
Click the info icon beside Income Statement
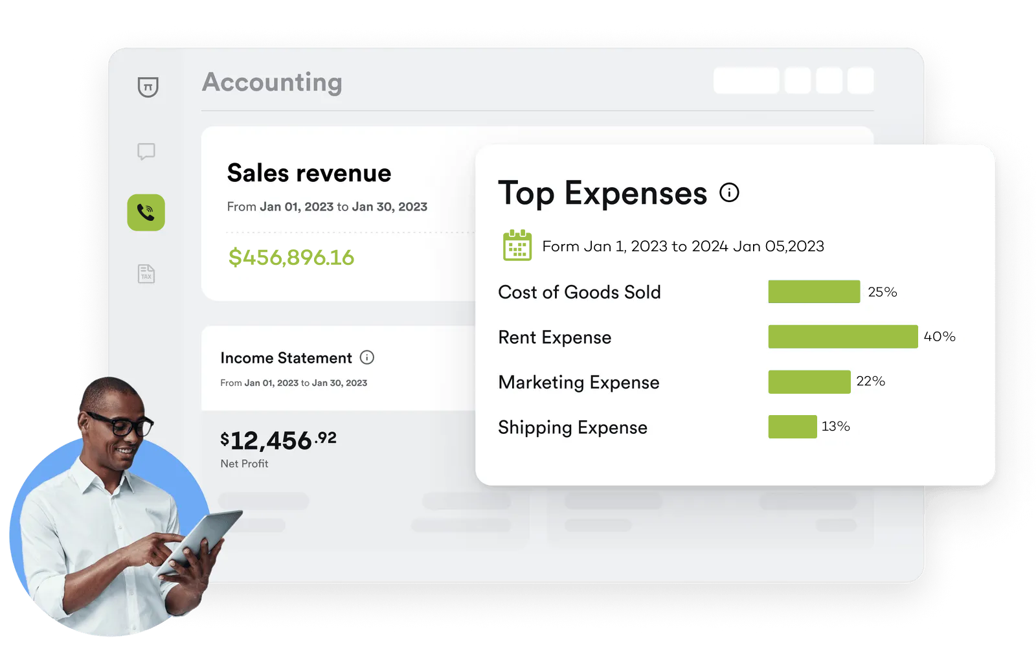tap(367, 357)
